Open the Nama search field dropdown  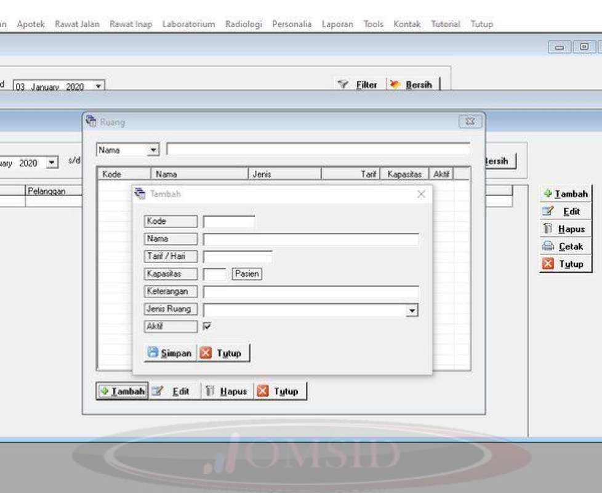point(153,149)
